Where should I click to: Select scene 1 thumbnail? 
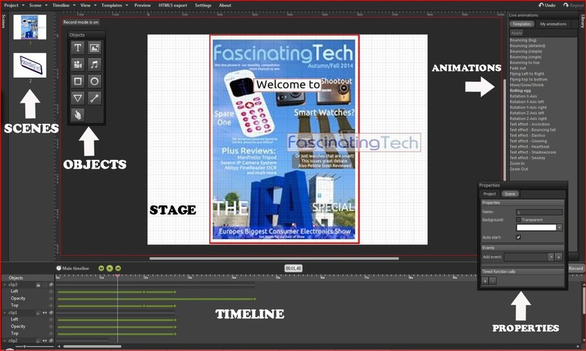pyautogui.click(x=30, y=27)
